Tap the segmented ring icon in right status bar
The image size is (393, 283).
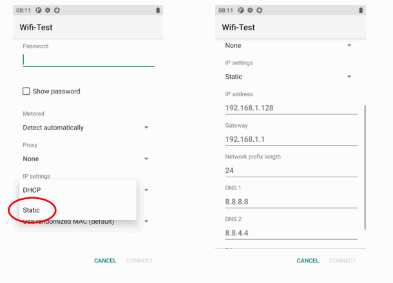point(259,11)
